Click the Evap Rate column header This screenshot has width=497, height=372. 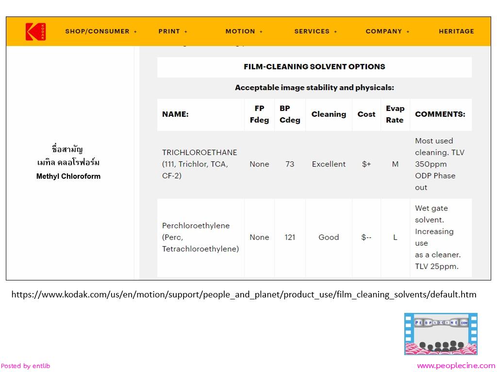[395, 114]
